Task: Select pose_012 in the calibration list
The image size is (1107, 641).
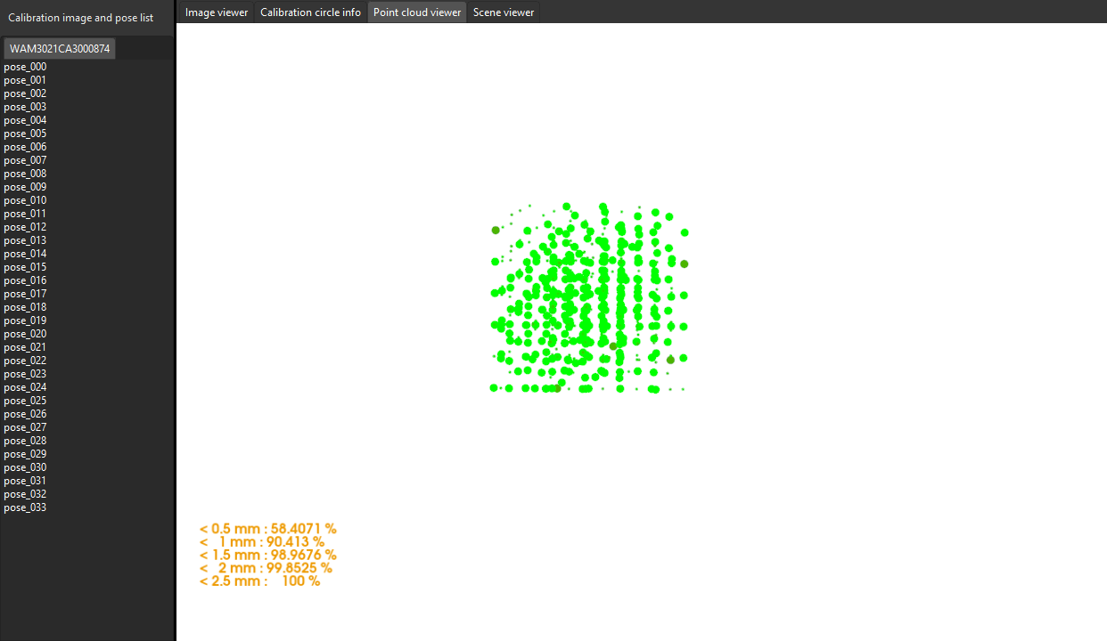Action: tap(25, 226)
